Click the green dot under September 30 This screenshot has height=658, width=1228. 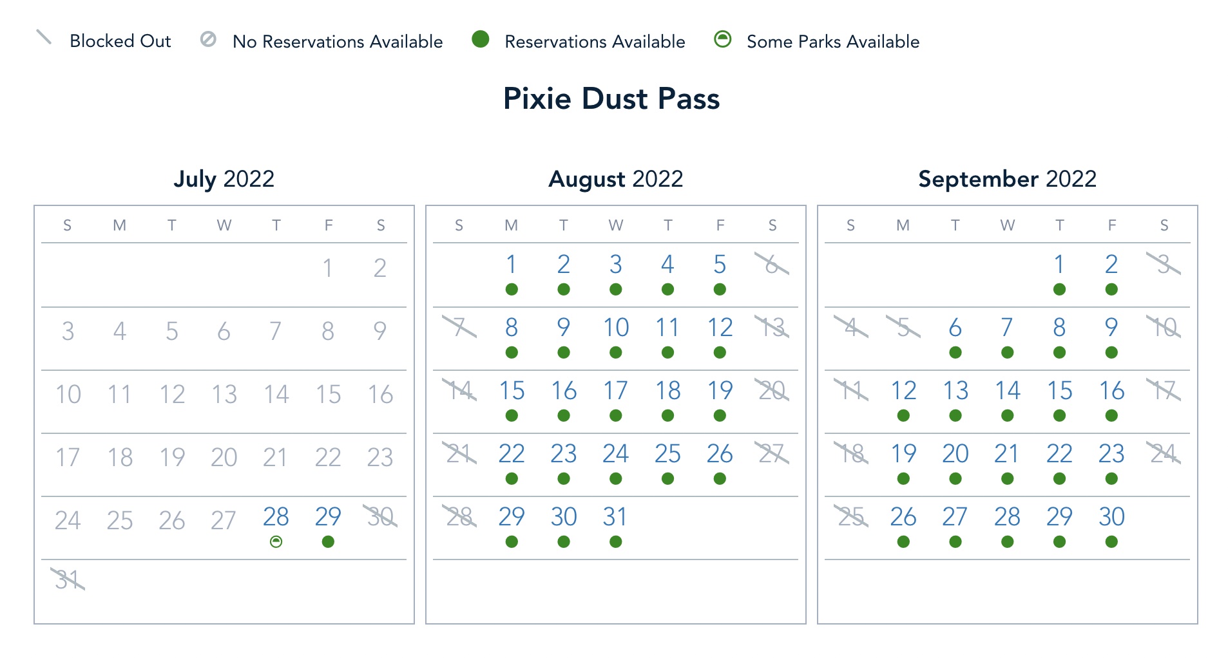coord(1111,542)
